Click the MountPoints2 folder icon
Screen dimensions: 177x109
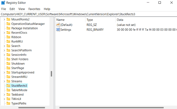tap(8, 19)
